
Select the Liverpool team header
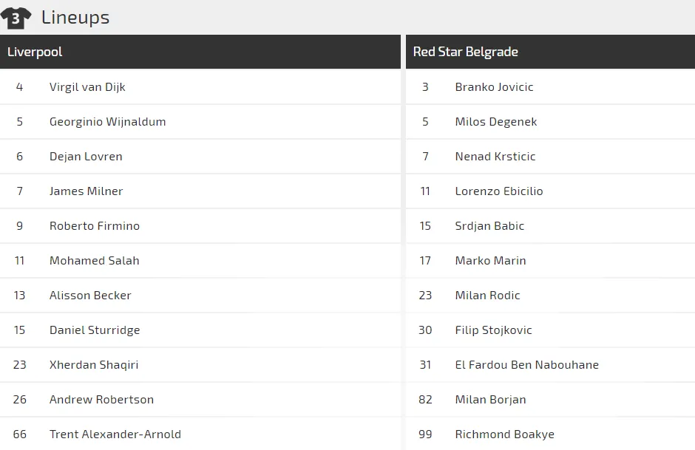35,52
